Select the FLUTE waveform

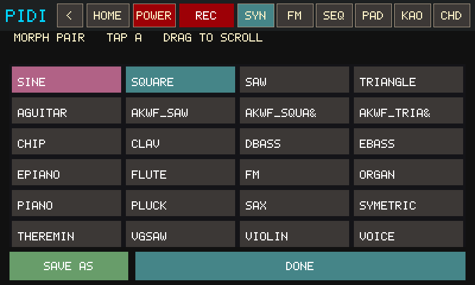tap(180, 172)
